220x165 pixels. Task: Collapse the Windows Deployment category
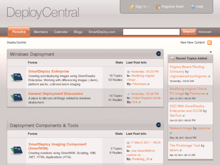point(158,54)
